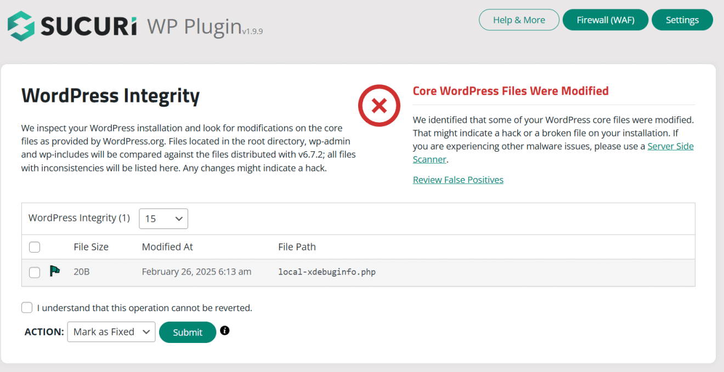724x372 pixels.
Task: Click the 'WordPress Integrity (1)' table label
Action: [79, 218]
